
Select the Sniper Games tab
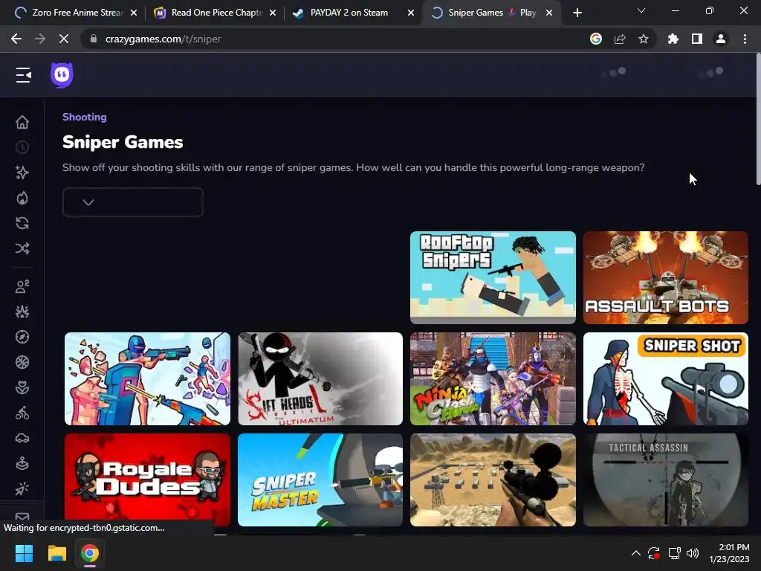tap(491, 13)
